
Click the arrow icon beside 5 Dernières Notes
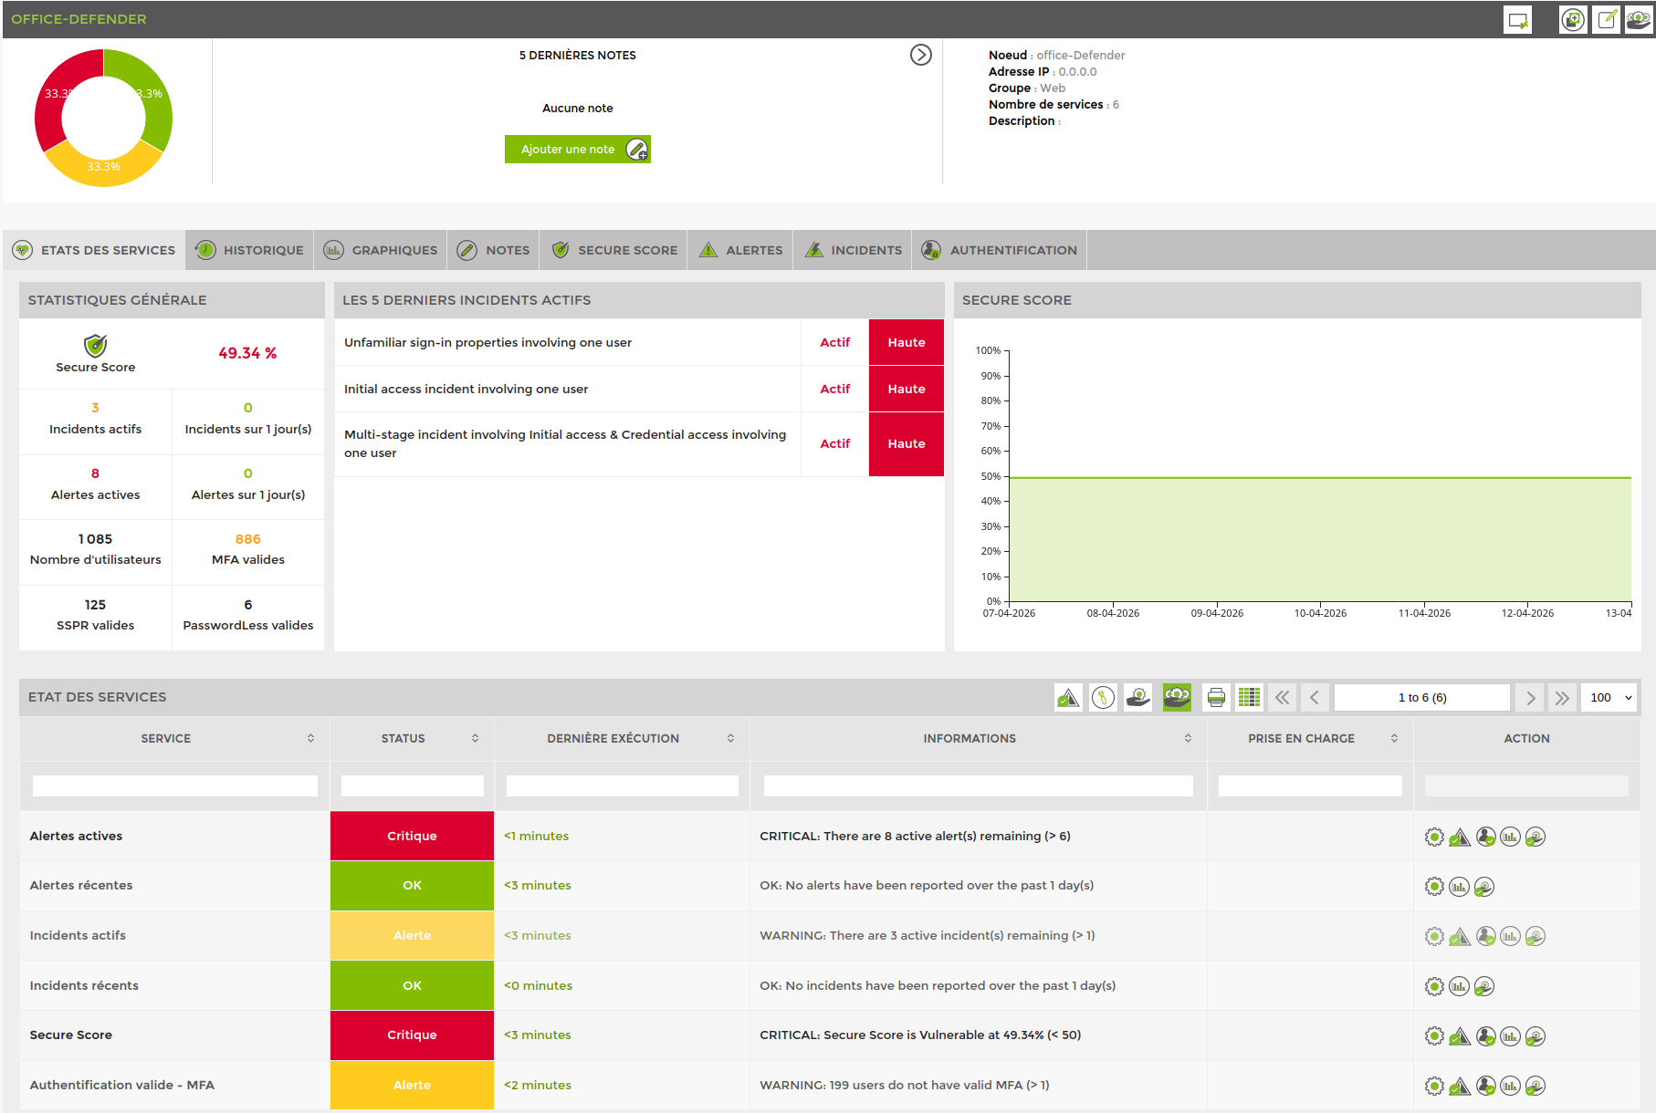pos(920,56)
